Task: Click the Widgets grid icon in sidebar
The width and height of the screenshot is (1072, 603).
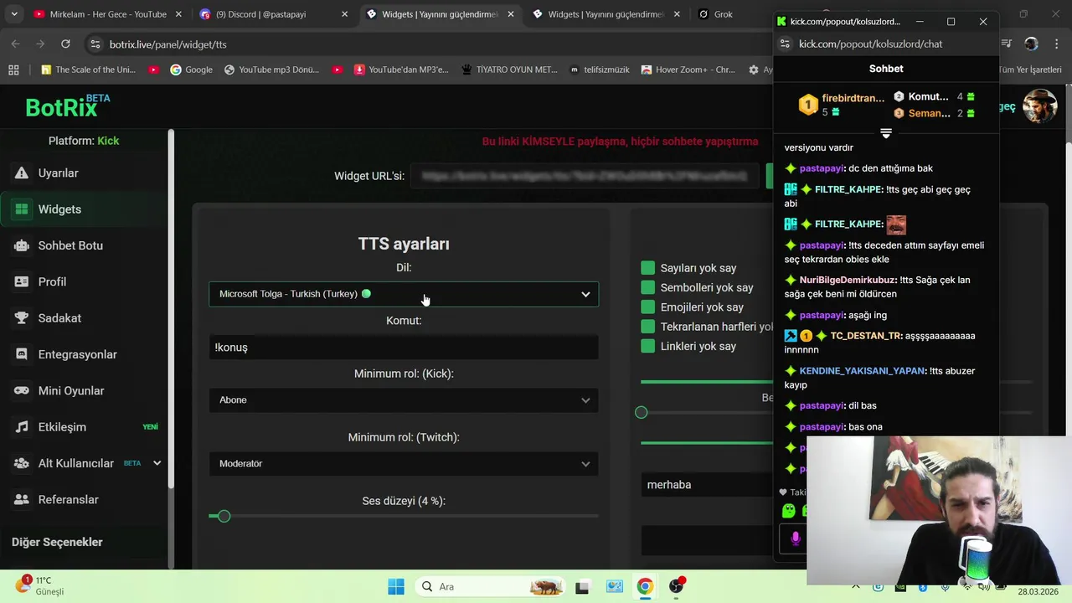Action: click(22, 209)
